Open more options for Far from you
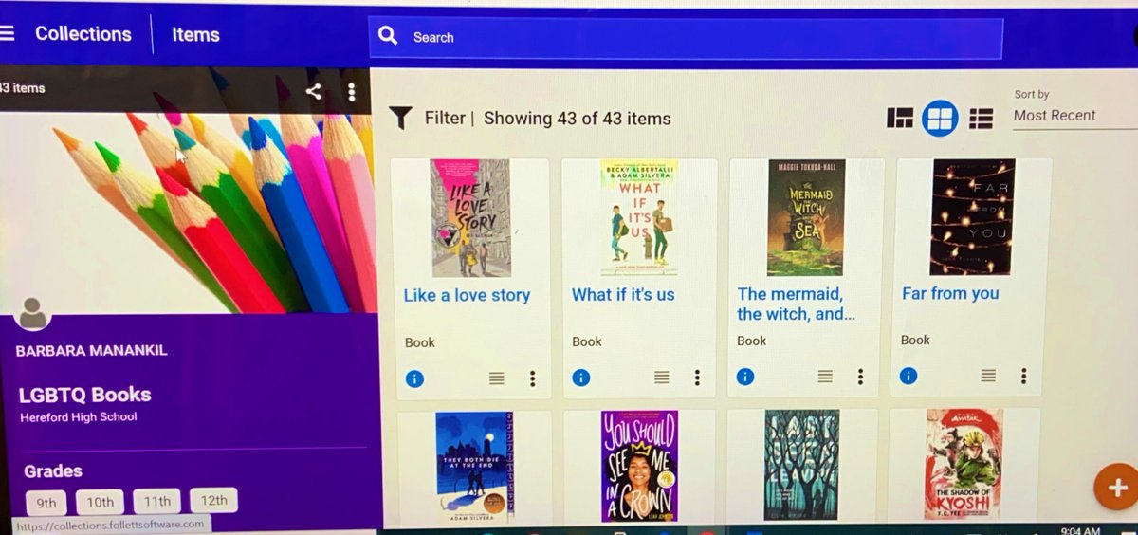1138x535 pixels. tap(1023, 376)
